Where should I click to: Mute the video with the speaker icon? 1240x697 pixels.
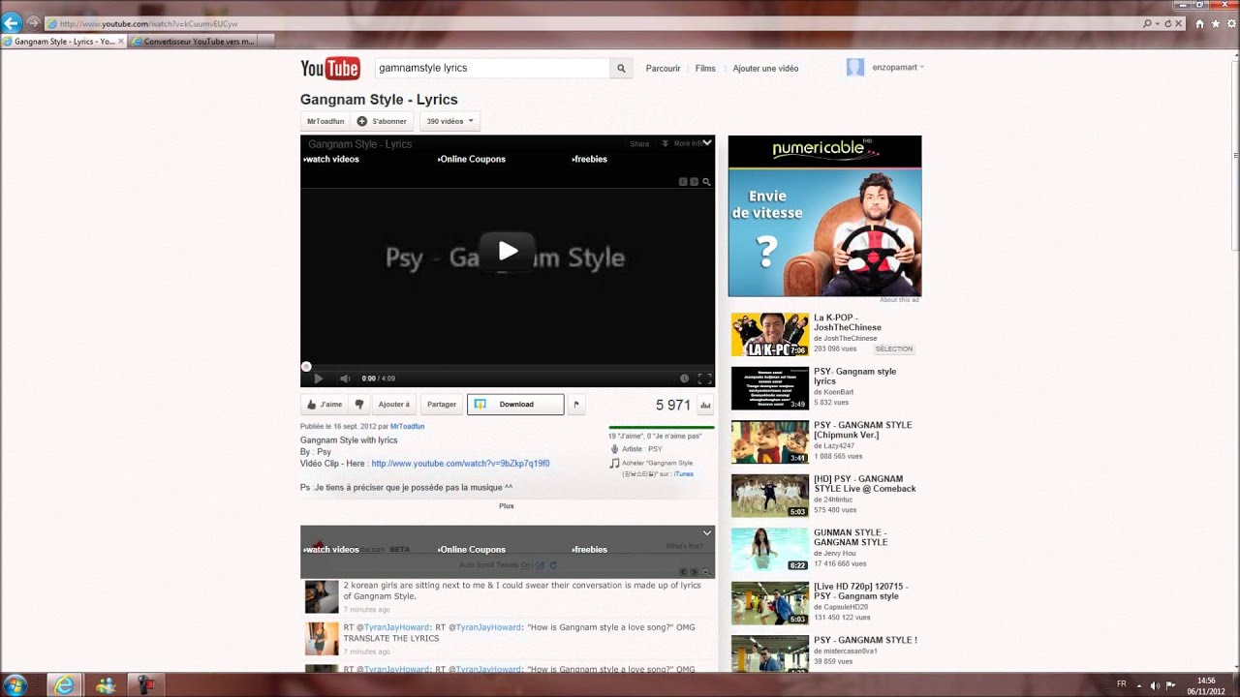[x=344, y=379]
